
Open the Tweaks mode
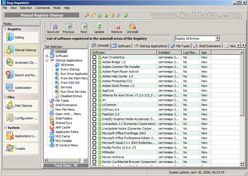[x=21, y=148]
